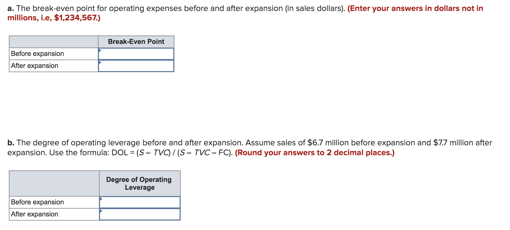Expand the Before expansion break-even answer cell
The height and width of the screenshot is (230, 510).
pos(136,54)
